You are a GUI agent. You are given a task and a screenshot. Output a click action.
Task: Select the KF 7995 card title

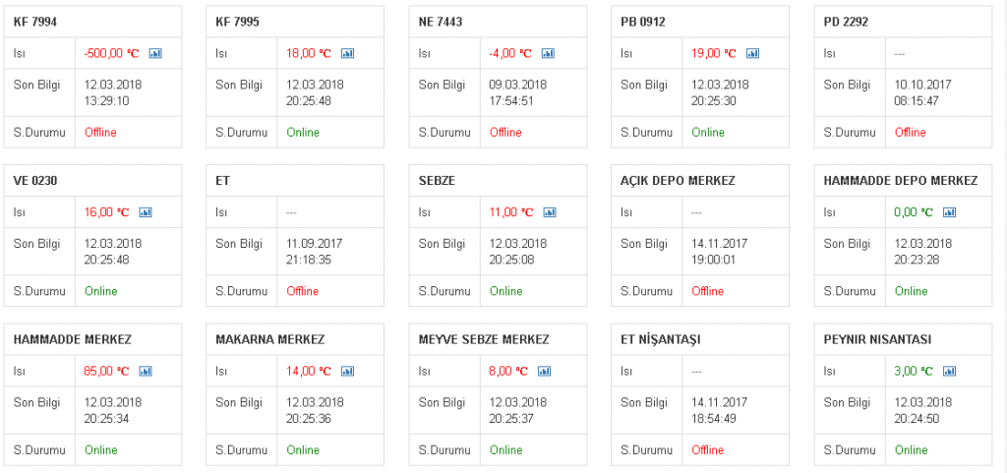[238, 22]
